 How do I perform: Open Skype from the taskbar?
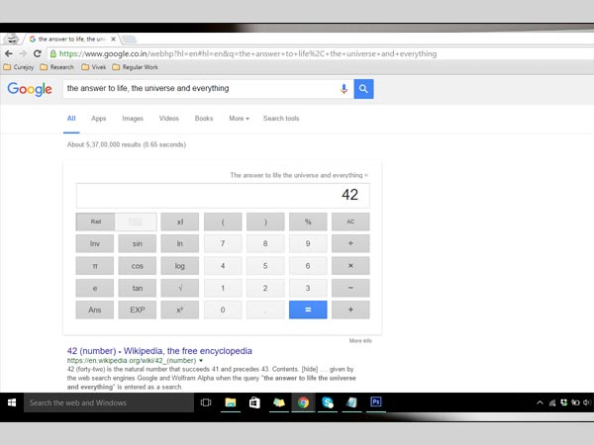click(x=328, y=402)
